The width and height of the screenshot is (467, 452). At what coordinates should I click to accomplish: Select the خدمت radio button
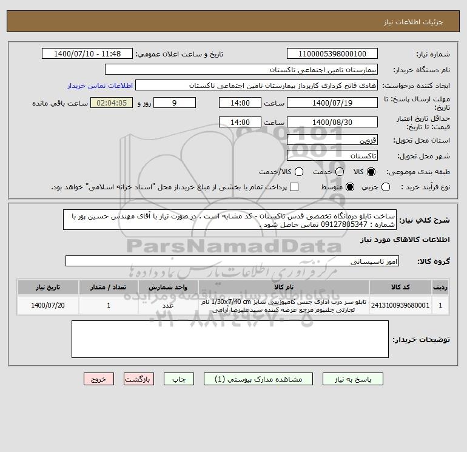click(x=340, y=172)
